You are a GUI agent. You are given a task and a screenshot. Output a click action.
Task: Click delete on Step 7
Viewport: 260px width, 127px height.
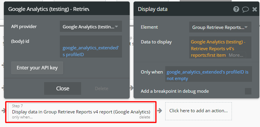(145, 117)
